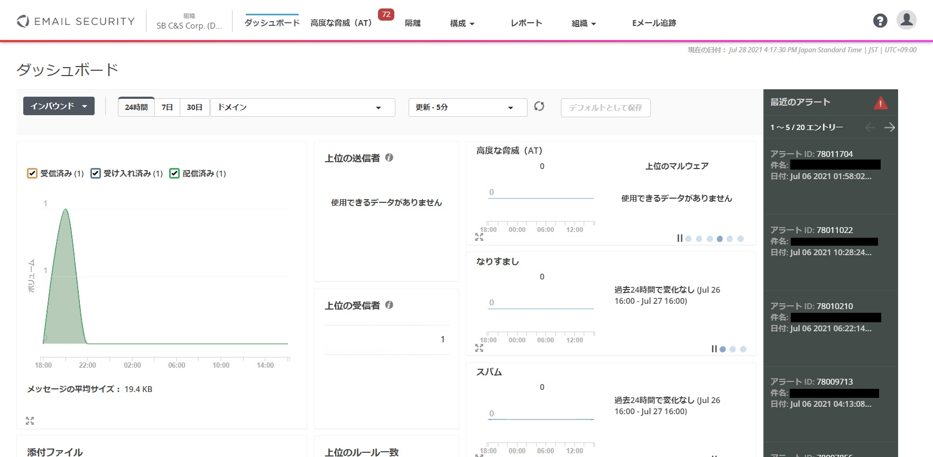Select last dot of 高度な脅威 carousel

click(741, 239)
